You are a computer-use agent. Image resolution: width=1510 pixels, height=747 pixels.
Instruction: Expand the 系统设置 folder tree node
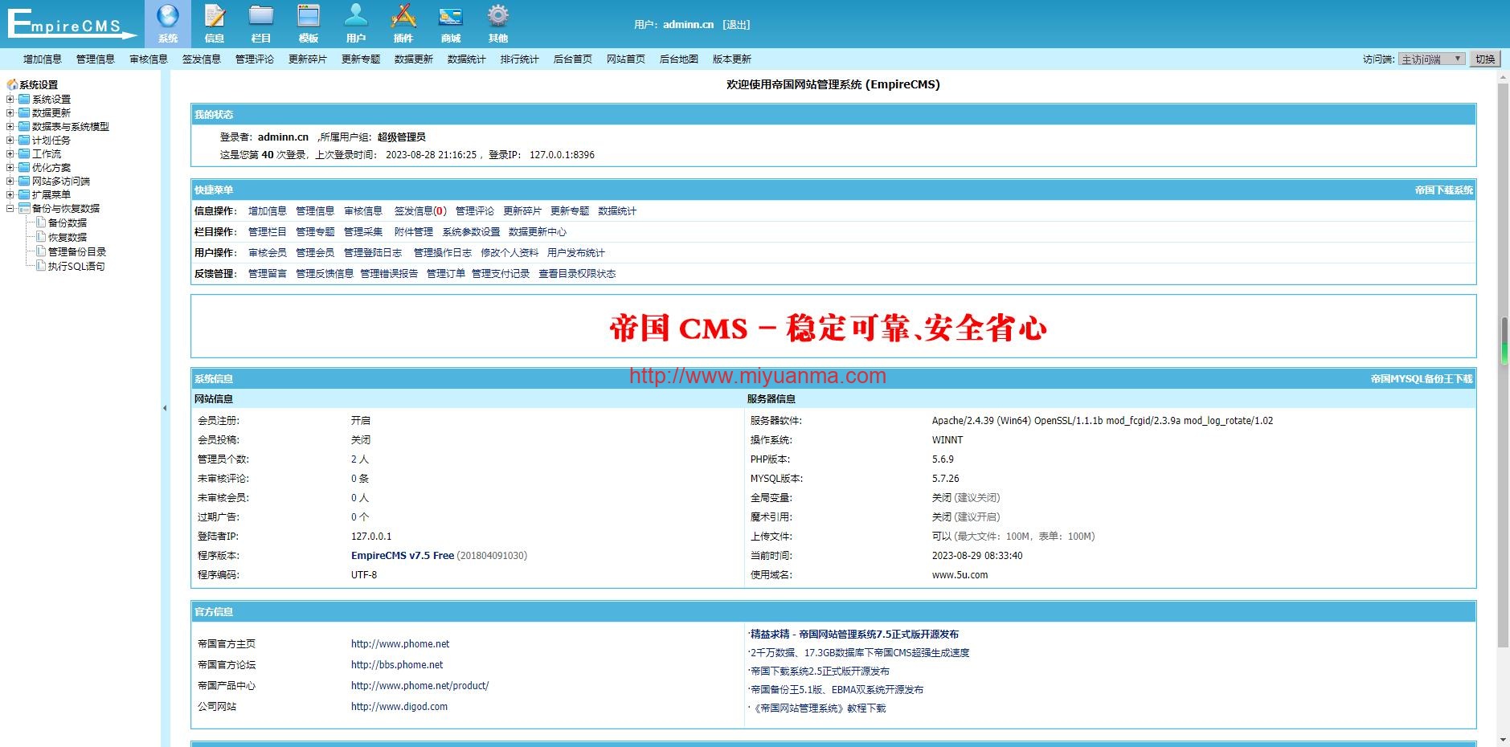click(10, 99)
